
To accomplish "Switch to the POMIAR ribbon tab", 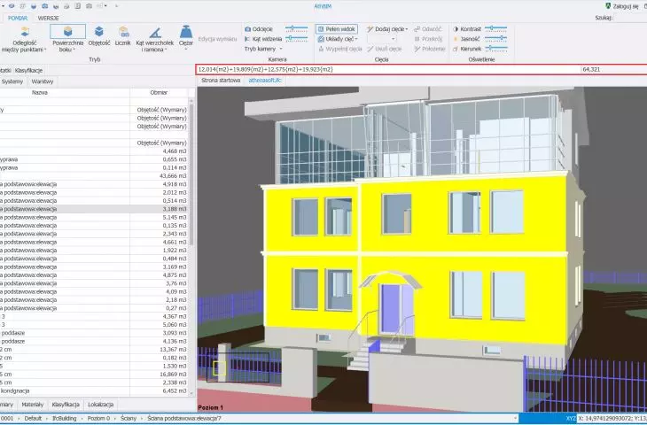I will [18, 18].
